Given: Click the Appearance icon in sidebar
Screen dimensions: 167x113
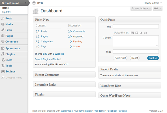Looking at the screenshot, I should click(x=3, y=48).
